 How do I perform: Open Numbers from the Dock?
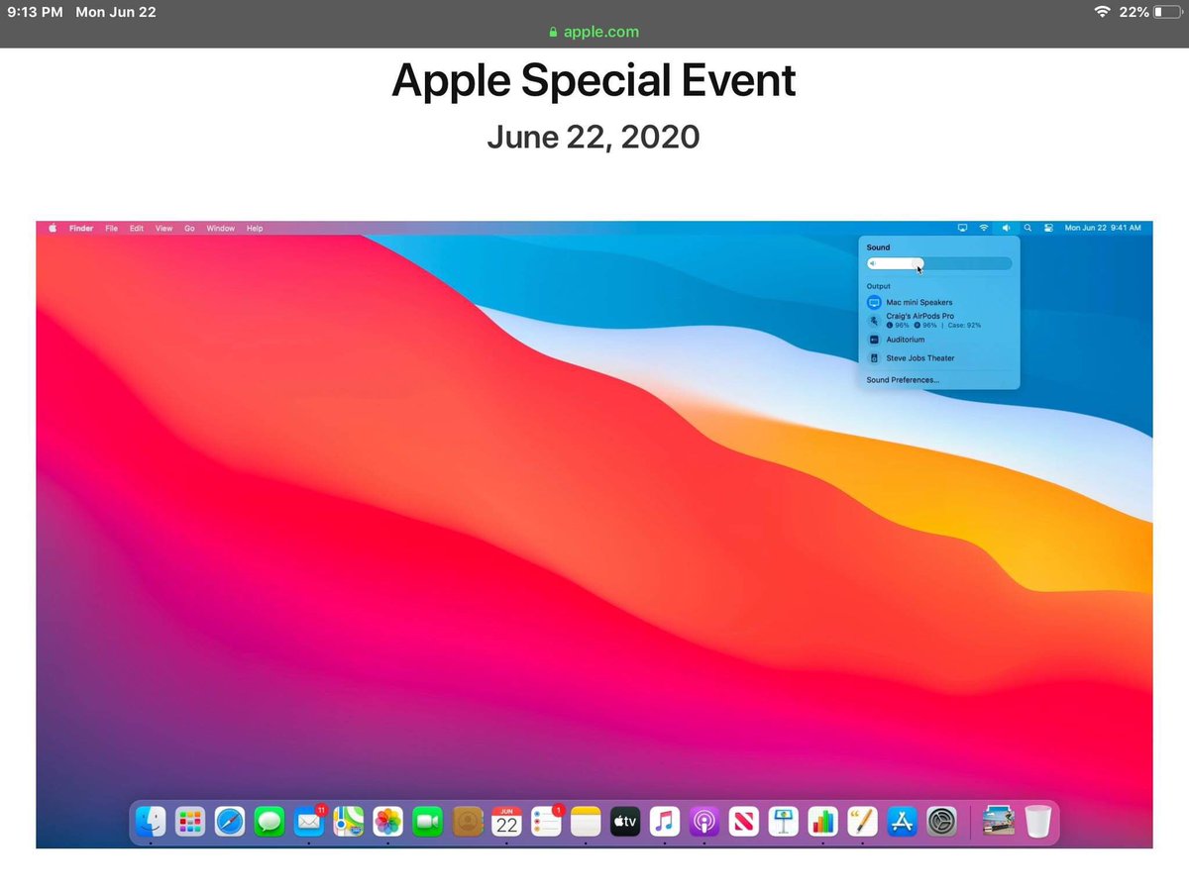coord(823,821)
